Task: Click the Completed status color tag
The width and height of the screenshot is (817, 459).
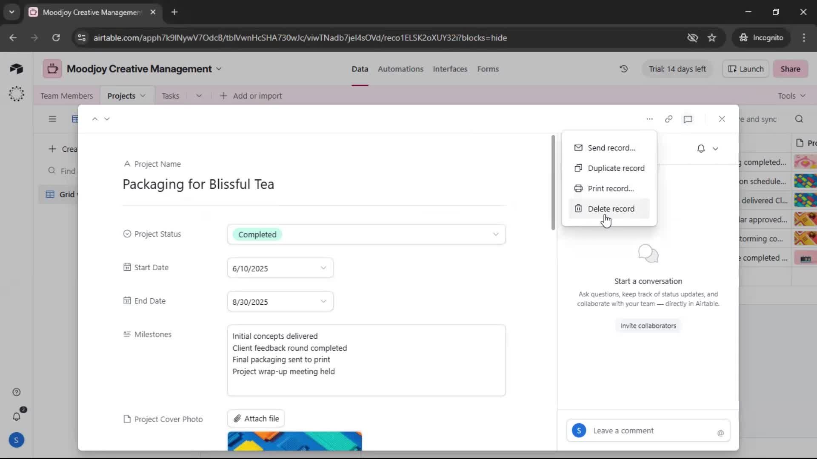Action: tap(257, 235)
